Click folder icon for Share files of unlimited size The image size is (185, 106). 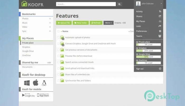tap(62, 74)
